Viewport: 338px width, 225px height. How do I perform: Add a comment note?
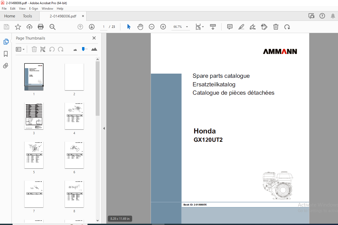pyautogui.click(x=230, y=27)
